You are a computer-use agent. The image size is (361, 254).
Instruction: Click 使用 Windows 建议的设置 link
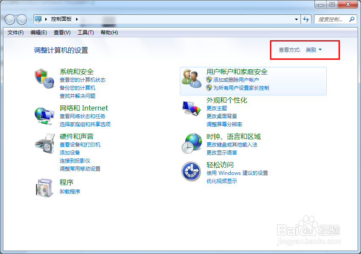point(237,173)
